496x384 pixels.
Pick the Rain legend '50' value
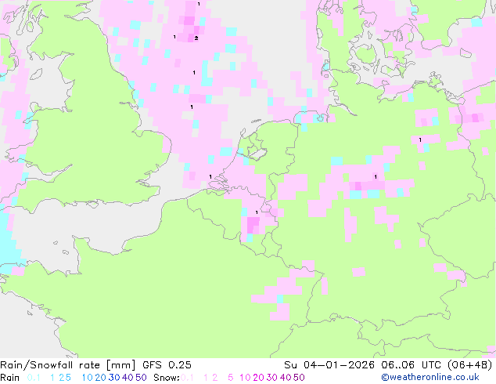pyautogui.click(x=141, y=378)
